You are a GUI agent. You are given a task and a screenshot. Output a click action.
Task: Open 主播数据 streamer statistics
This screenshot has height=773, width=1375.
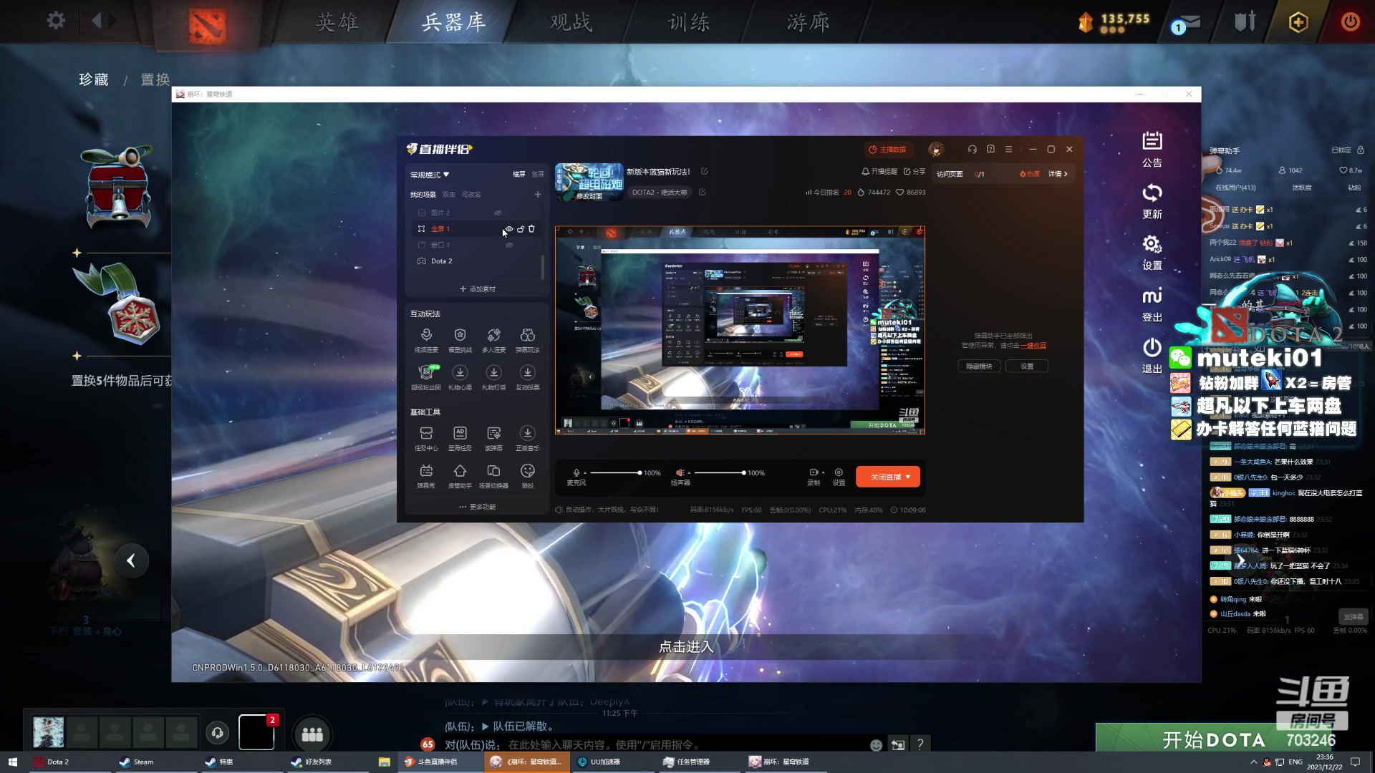pos(887,150)
